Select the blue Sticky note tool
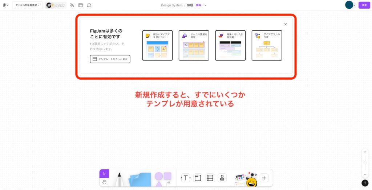Image resolution: width=372 pixels, height=190 pixels. point(140,180)
